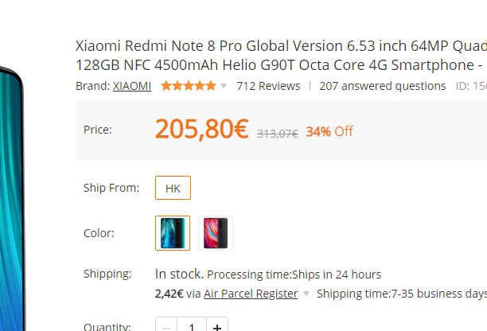View the 207 answered questions
The height and width of the screenshot is (331, 487).
tap(382, 86)
